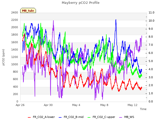The width and height of the screenshot is (162, 122).
Task: Toggle FR_CO2_A-lower legend entry
Action: click(x=41, y=117)
